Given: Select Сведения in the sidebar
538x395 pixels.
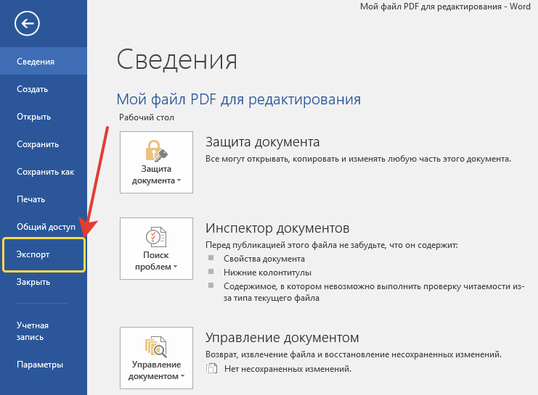Looking at the screenshot, I should [x=44, y=62].
